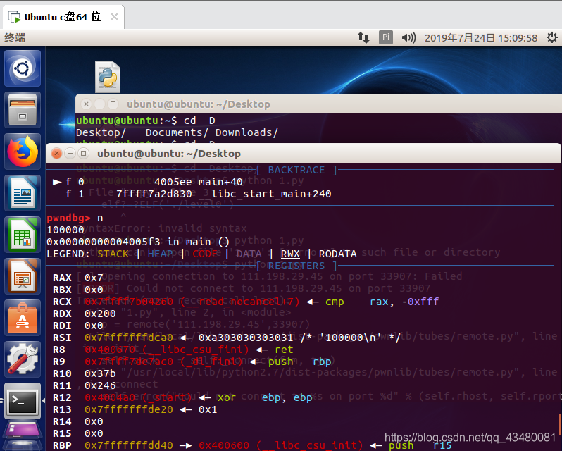Screen dimensions: 562x451
Task: Open LibreOffice Writer from the dock
Action: tap(23, 193)
